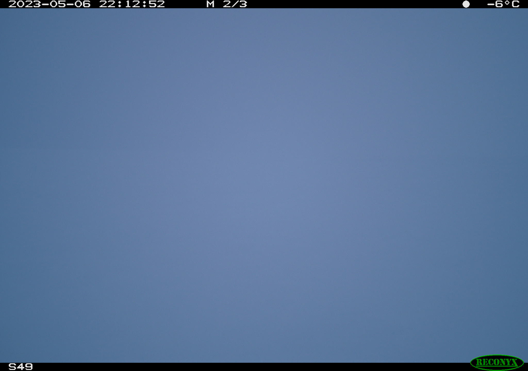Click the letter R in the RECONYX logo
528x371 pixels.
(479, 362)
